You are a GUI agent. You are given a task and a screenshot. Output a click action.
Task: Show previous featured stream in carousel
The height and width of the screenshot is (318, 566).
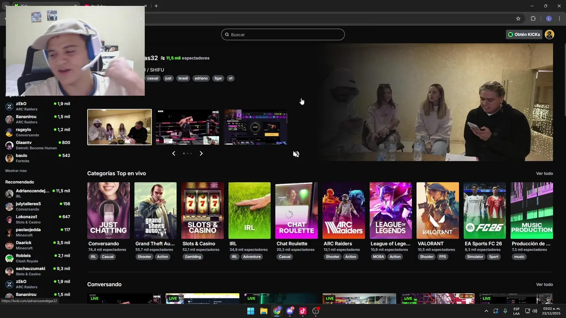[x=173, y=153]
